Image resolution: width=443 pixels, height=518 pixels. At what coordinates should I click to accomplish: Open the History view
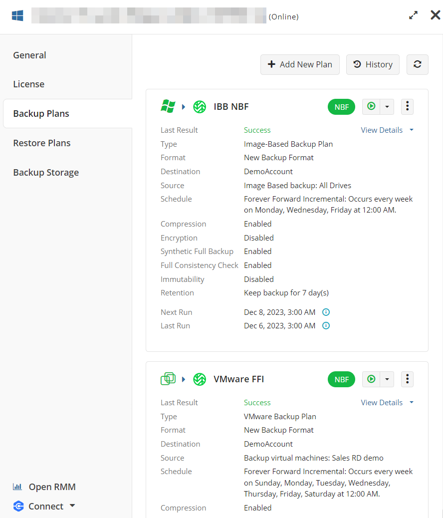pyautogui.click(x=373, y=64)
